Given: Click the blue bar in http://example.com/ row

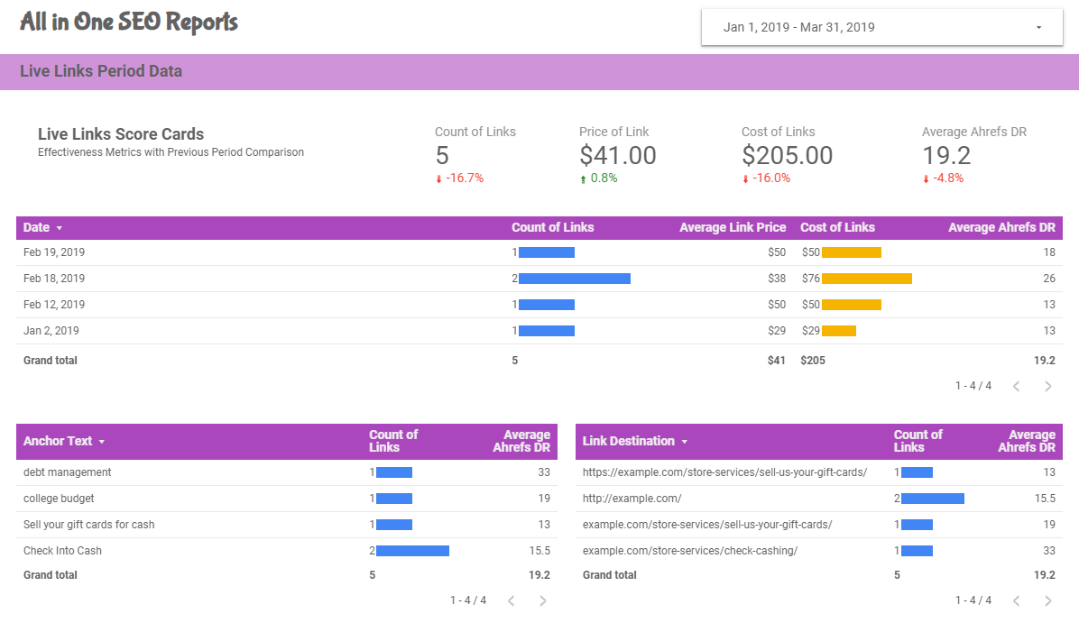Looking at the screenshot, I should click(933, 499).
